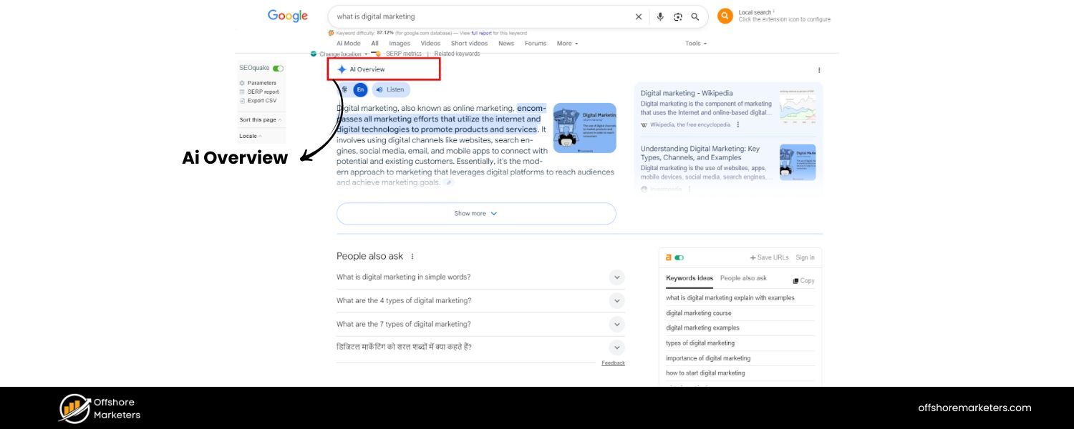The height and width of the screenshot is (429, 1074).
Task: Start voice search with microphone icon
Action: (659, 16)
